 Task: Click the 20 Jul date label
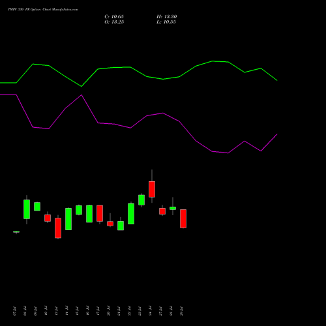pos(108,311)
